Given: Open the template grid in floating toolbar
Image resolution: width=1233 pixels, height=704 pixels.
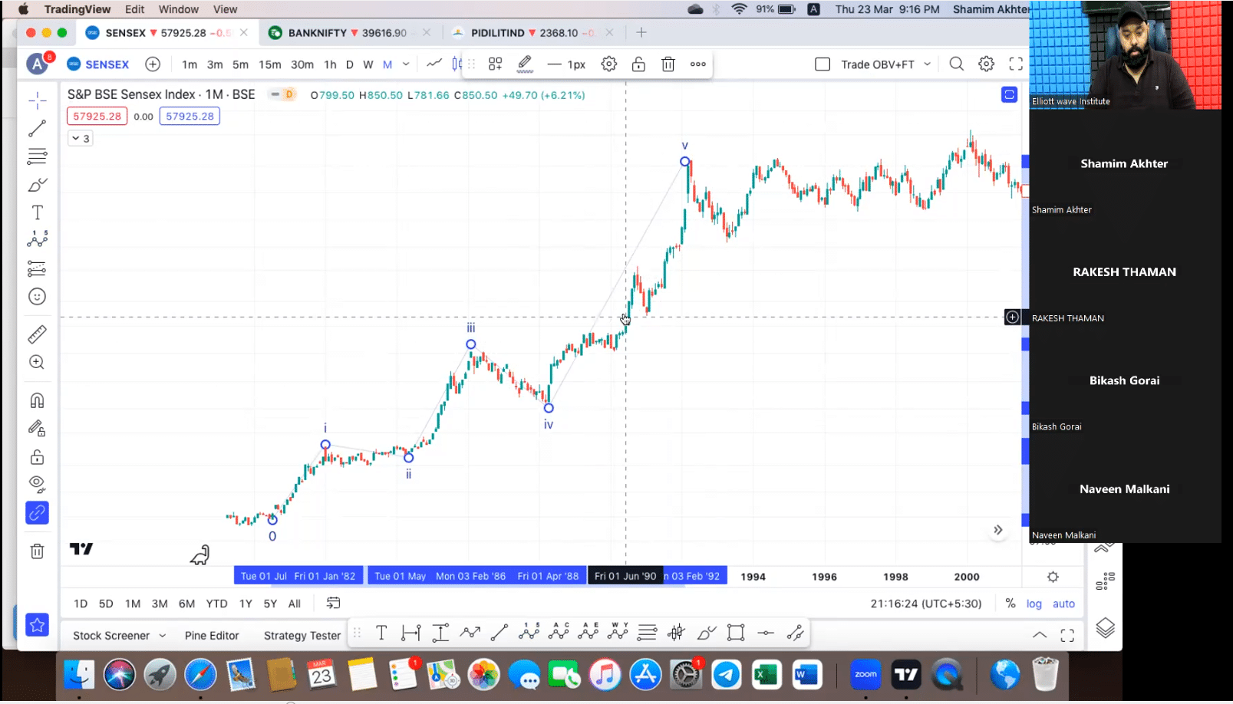Looking at the screenshot, I should [495, 64].
